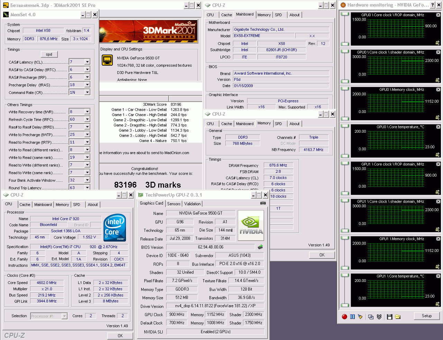Remove the GPU1 Core temperature graph with its X
Viewport: 443px width, 340px height.
(438, 276)
